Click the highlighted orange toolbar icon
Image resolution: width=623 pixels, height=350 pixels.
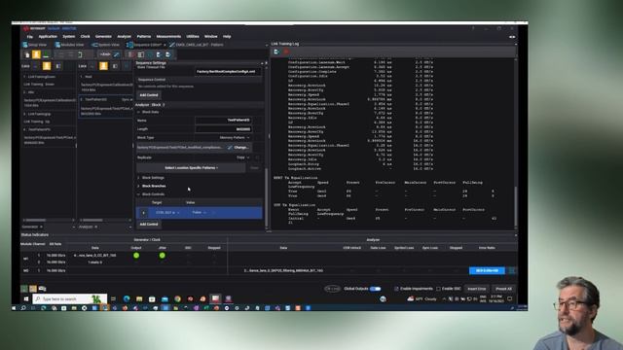[x=36, y=54]
